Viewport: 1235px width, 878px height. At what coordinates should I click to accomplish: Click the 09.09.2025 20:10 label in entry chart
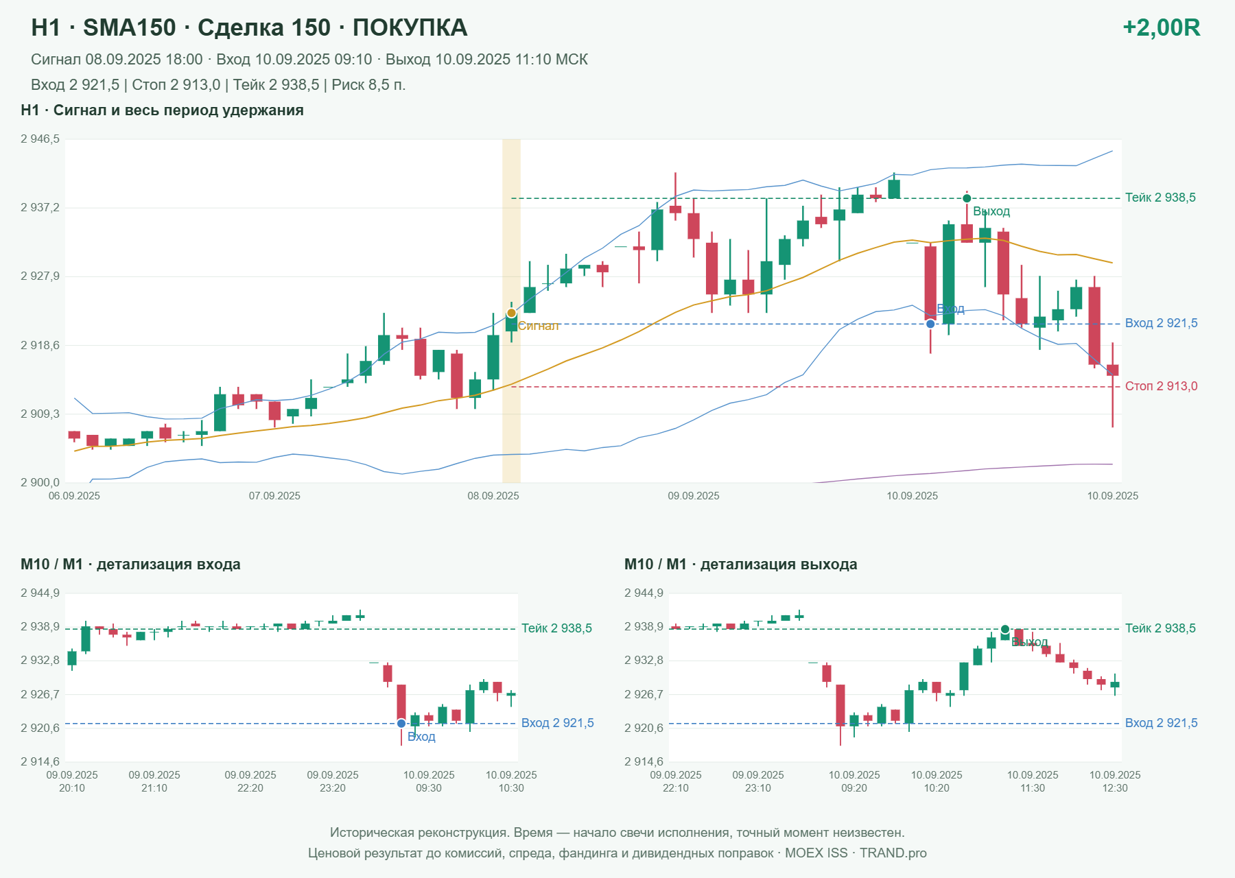pos(72,781)
